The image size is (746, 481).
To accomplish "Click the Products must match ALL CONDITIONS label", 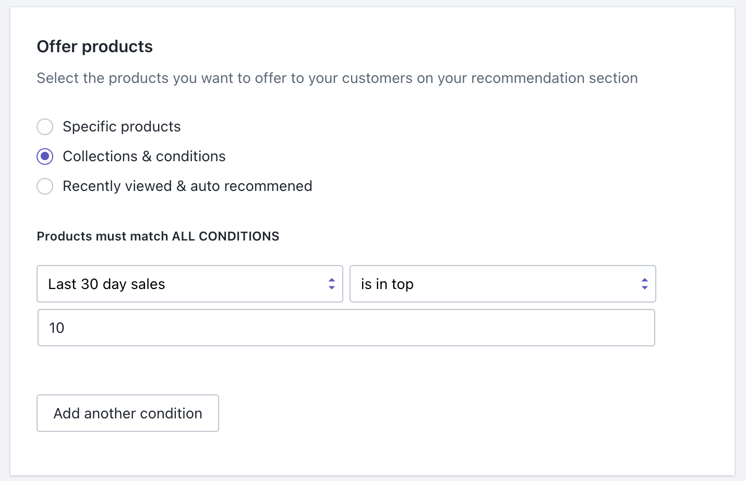I will [x=158, y=236].
